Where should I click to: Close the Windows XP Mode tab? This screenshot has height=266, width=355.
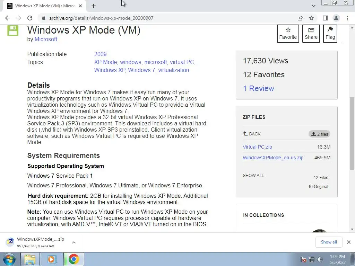click(80, 6)
